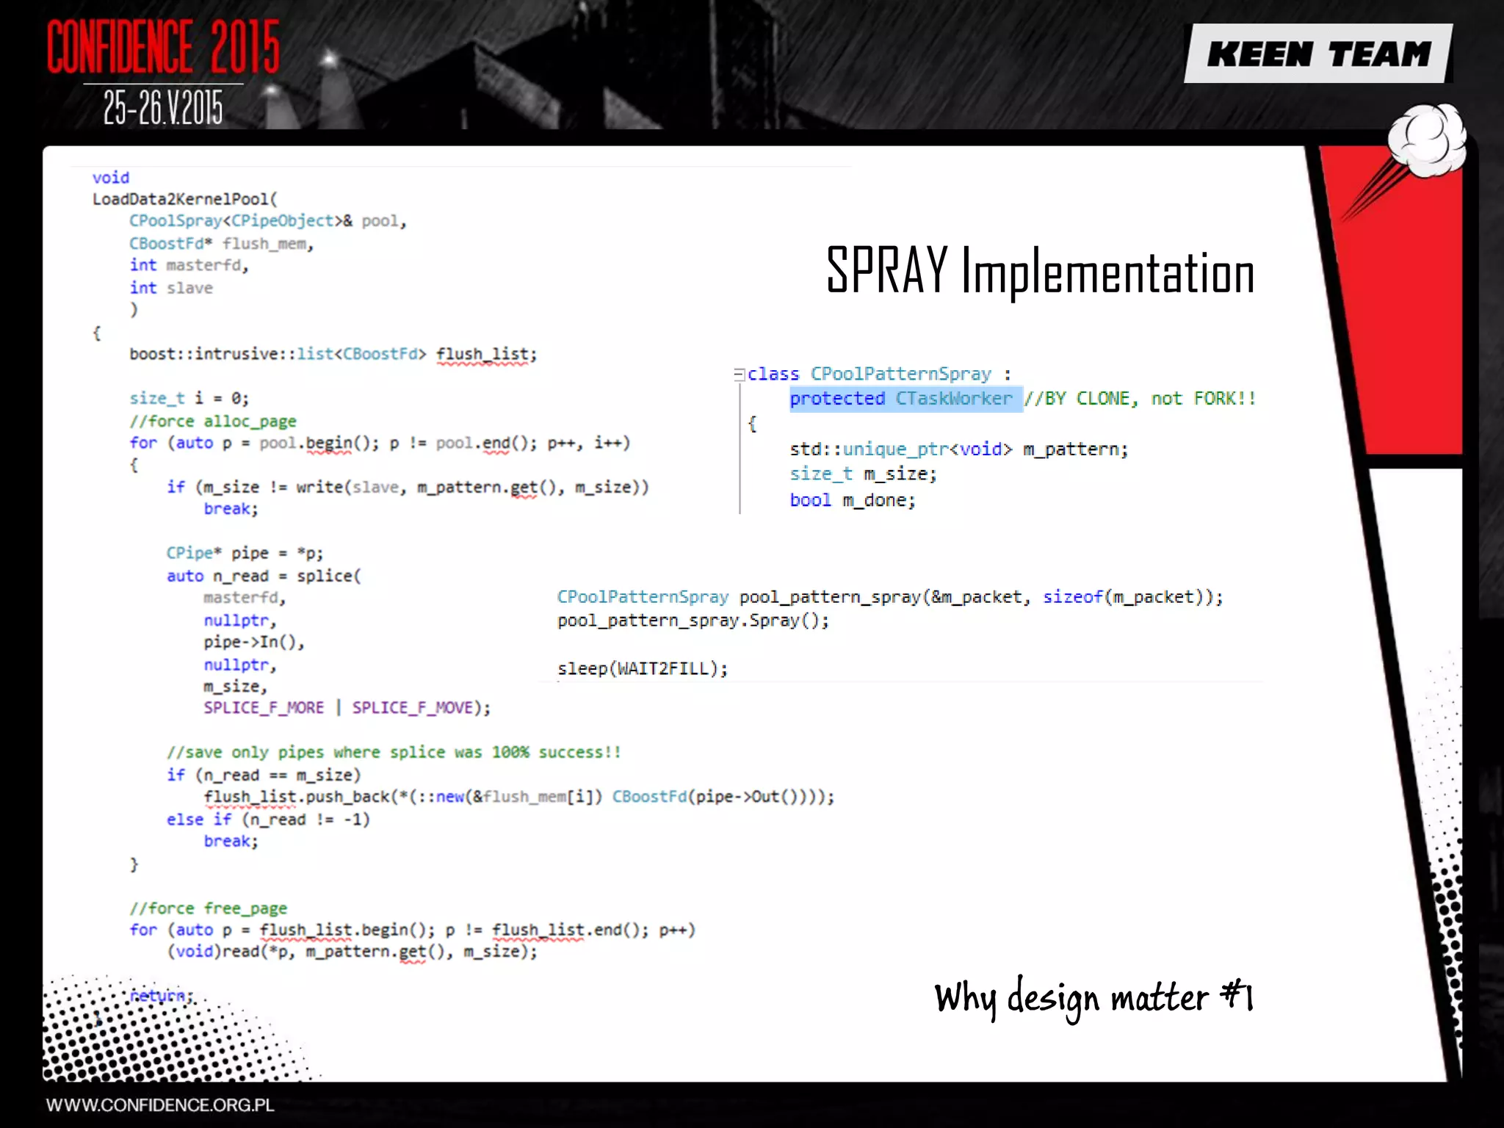Click 'CBoostFd* flush_mem,' parameter line
The image size is (1504, 1128).
tap(222, 244)
